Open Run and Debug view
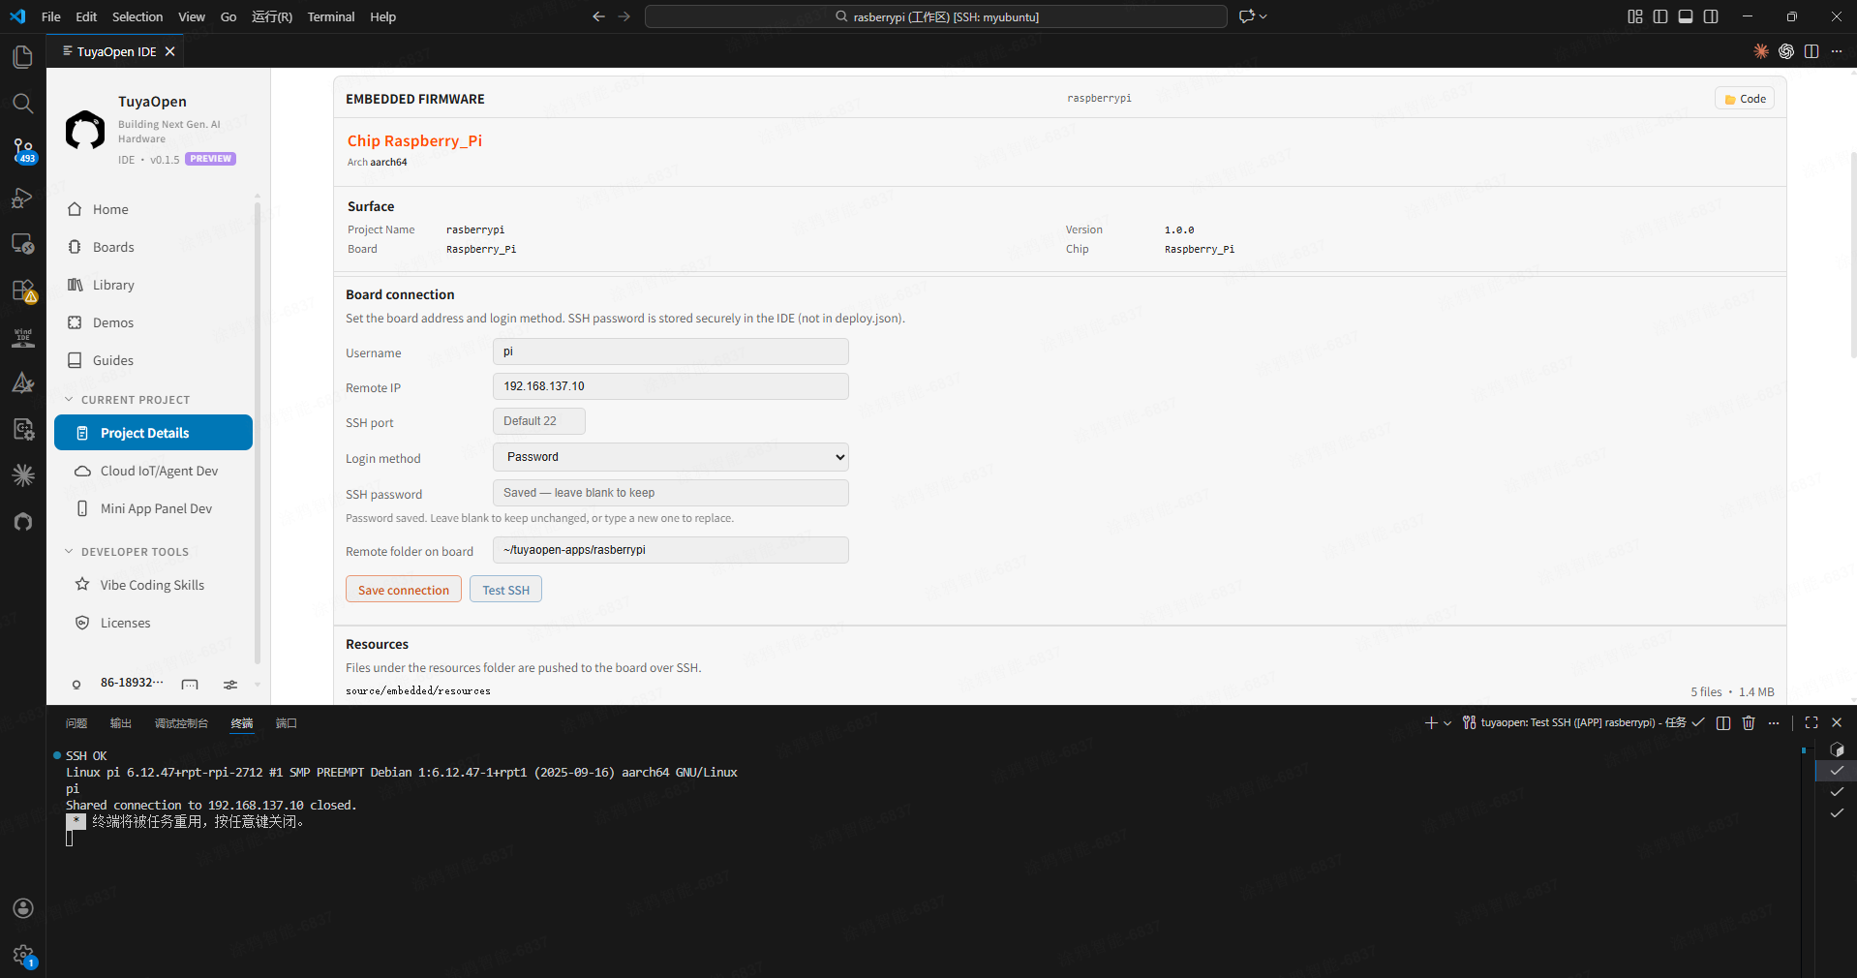The height and width of the screenshot is (978, 1857). (22, 198)
